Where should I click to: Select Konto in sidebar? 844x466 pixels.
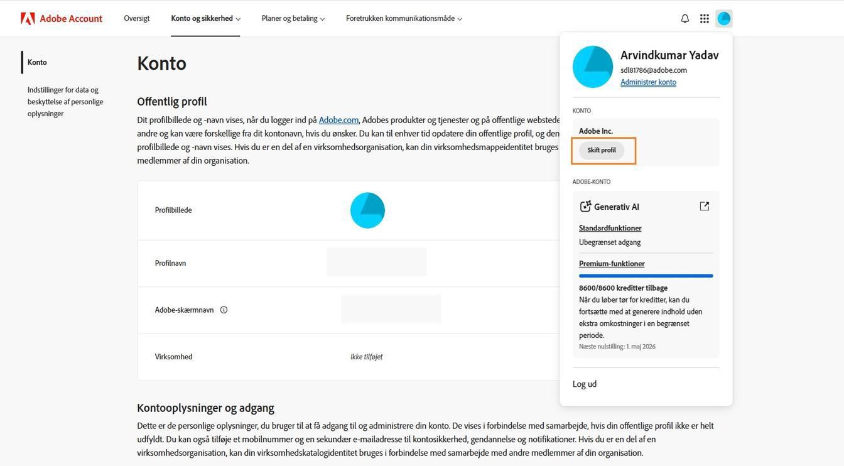tap(37, 62)
